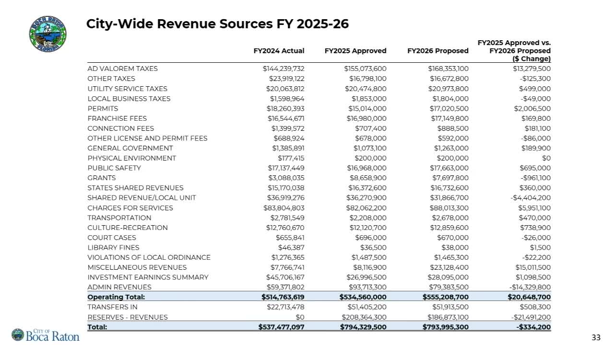
Task: Select the Franchise Fees actual $16,544,671
Action: coord(286,118)
